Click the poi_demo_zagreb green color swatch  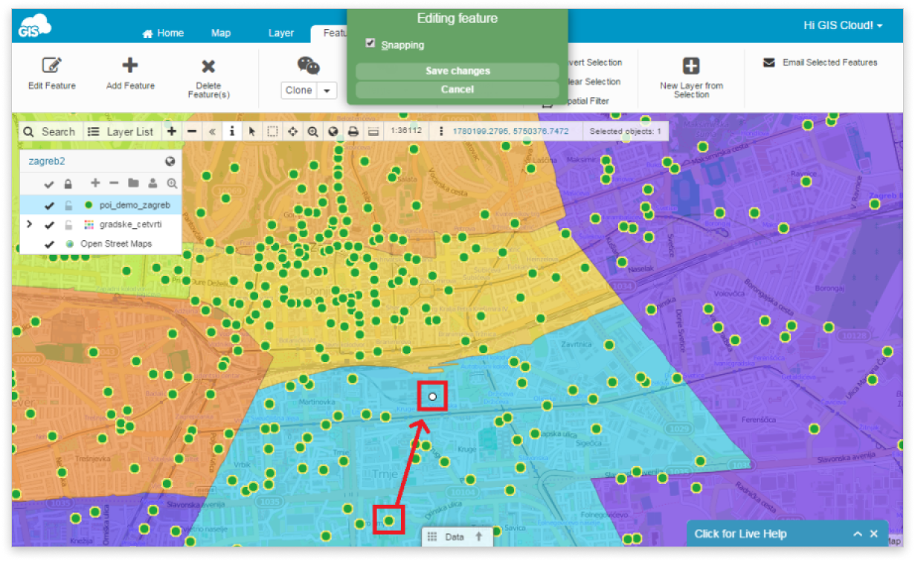(89, 205)
